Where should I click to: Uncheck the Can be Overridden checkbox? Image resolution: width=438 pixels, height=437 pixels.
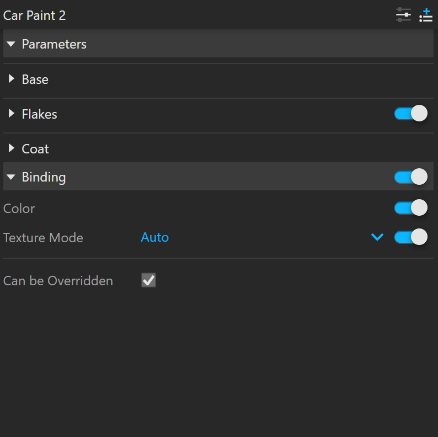click(x=148, y=280)
